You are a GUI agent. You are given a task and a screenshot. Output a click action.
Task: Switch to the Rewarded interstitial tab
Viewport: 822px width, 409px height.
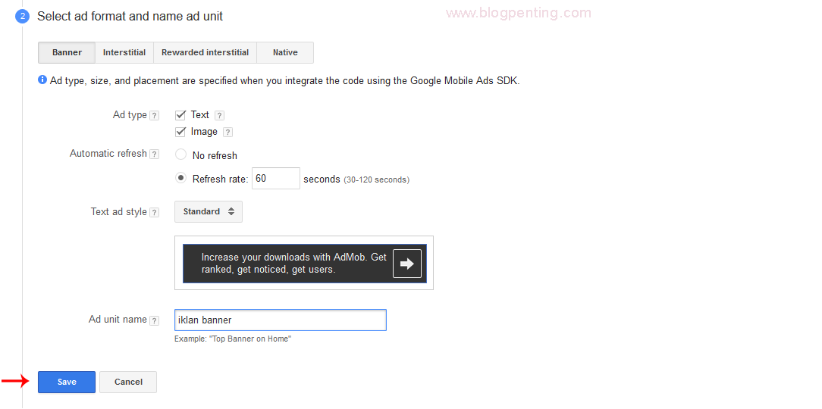click(205, 53)
